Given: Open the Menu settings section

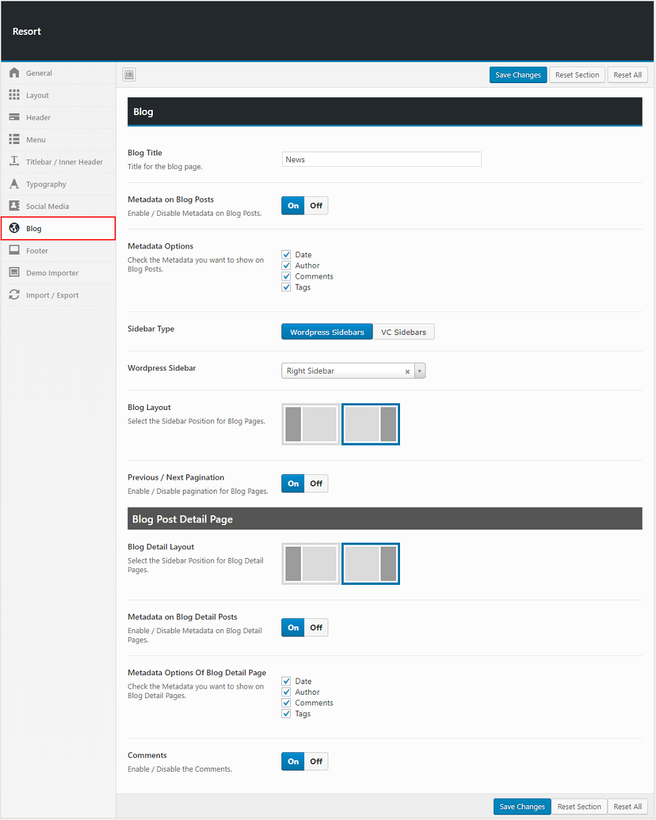Looking at the screenshot, I should 36,139.
